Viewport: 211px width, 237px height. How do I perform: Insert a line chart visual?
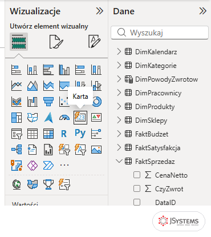17,86
